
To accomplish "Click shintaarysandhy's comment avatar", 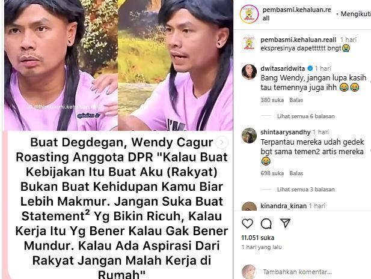I will coord(249,136).
